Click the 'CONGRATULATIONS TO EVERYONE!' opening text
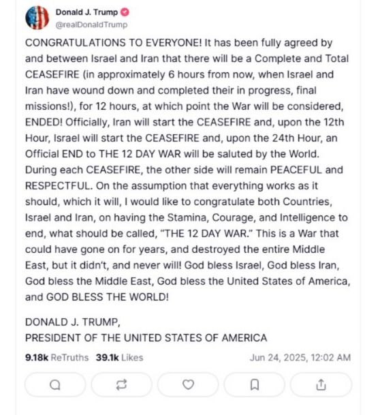The height and width of the screenshot is (415, 365). (x=114, y=43)
